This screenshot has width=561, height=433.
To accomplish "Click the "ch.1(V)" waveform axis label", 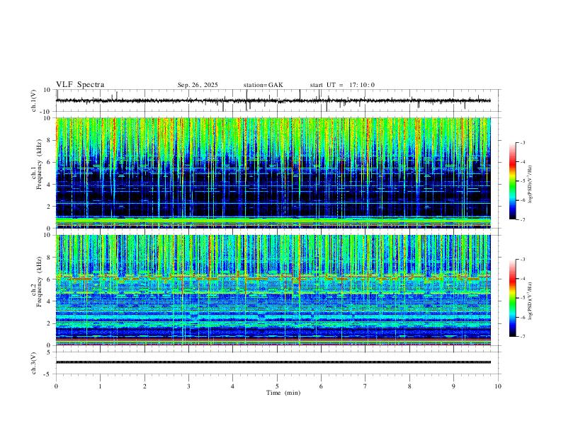I will [x=34, y=100].
